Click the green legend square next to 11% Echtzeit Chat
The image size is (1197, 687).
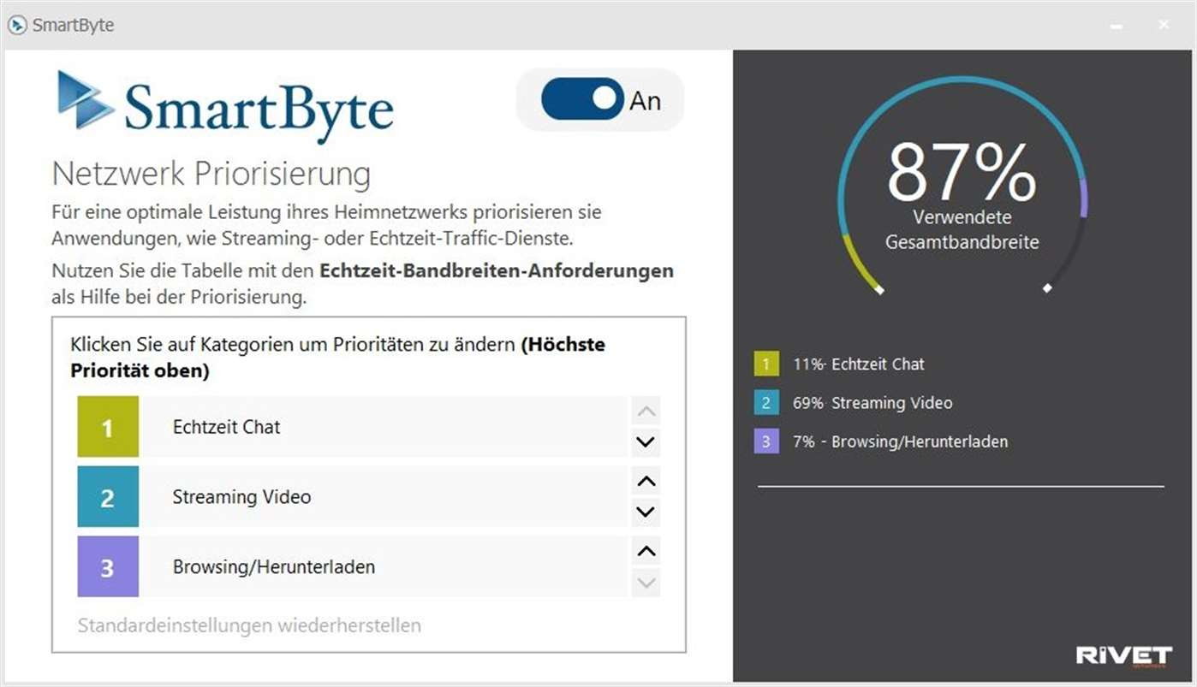click(765, 364)
